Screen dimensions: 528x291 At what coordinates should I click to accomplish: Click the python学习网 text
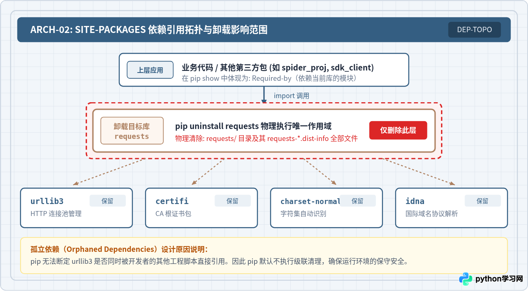point(499,279)
